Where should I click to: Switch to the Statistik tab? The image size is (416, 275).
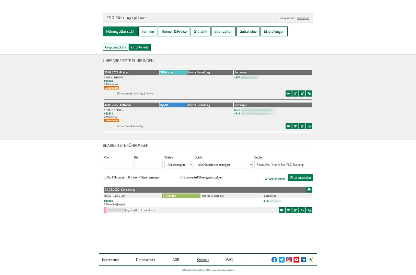pyautogui.click(x=200, y=32)
